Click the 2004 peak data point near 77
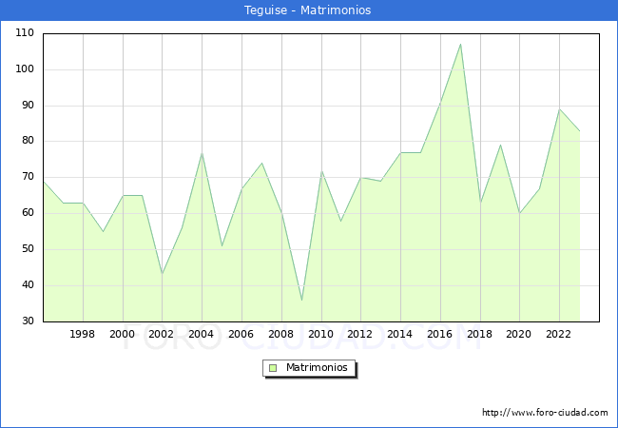Screen dimensions: 618x428 coord(202,153)
